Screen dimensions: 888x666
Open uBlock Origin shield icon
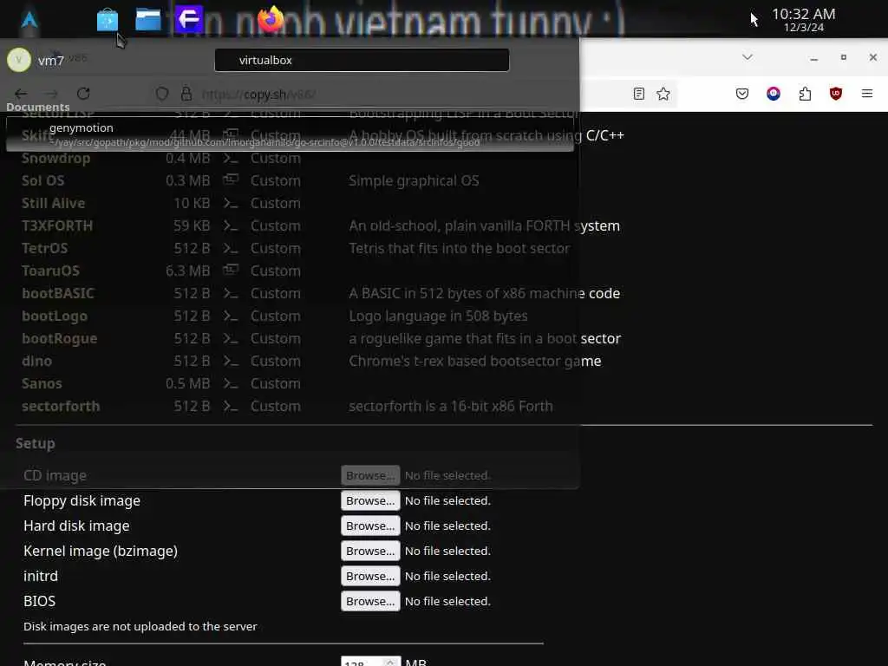[x=835, y=94]
